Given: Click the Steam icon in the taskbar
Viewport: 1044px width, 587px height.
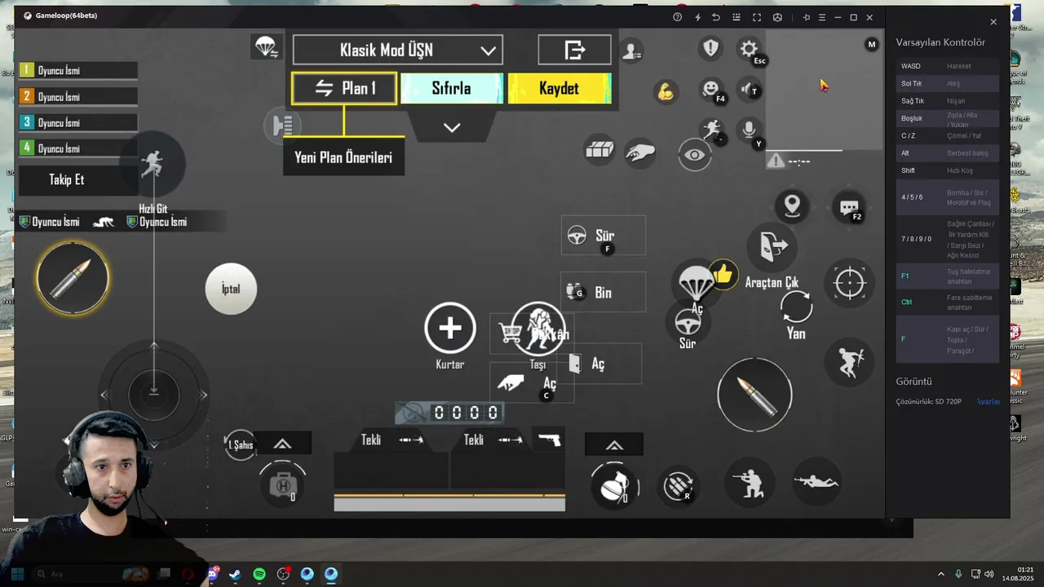Looking at the screenshot, I should coord(235,574).
